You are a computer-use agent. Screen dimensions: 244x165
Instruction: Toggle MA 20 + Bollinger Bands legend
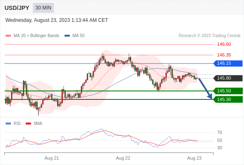[x=32, y=36]
